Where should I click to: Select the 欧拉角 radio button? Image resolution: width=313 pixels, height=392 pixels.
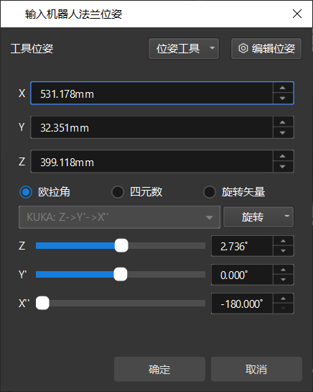pyautogui.click(x=26, y=192)
